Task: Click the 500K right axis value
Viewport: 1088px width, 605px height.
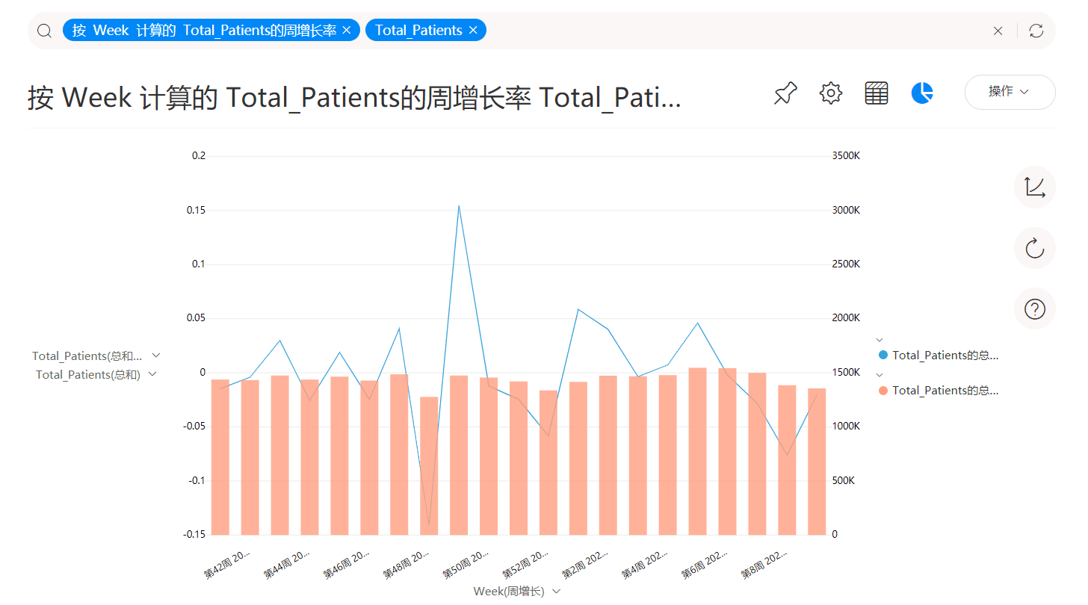Action: [844, 480]
